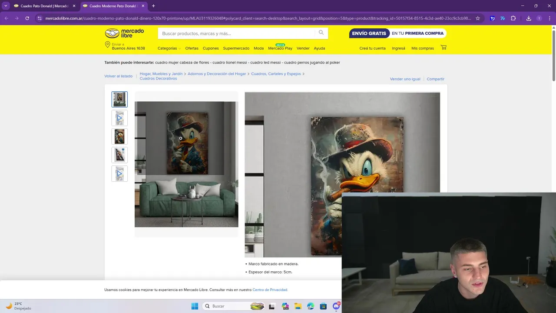The height and width of the screenshot is (313, 556).
Task: Open suggestion cuadro mujer cabeza de flores
Action: pos(182,63)
